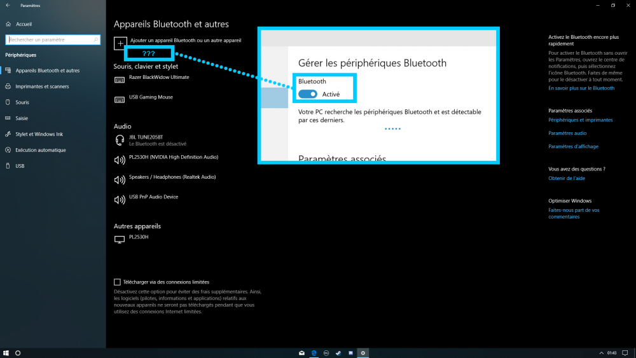Image resolution: width=636 pixels, height=358 pixels.
Task: Select the PL2530H monitor icon under Autres appareils
Action: click(x=120, y=240)
